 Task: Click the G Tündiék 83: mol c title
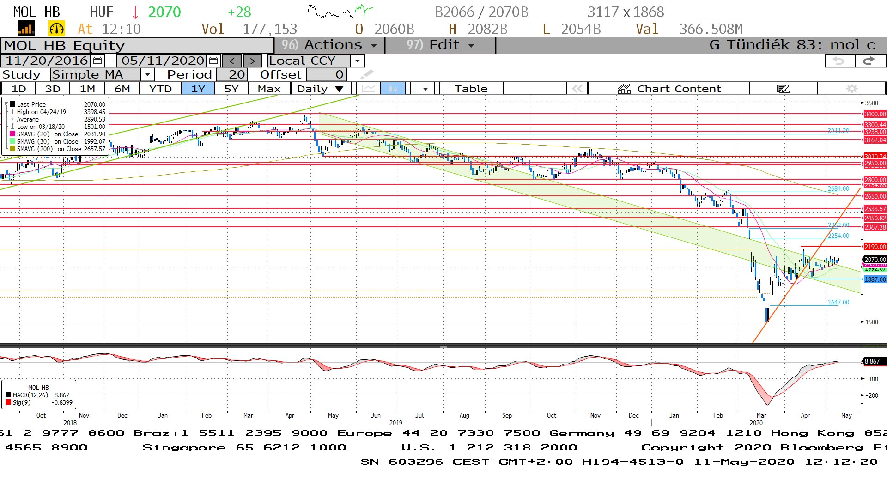(792, 45)
